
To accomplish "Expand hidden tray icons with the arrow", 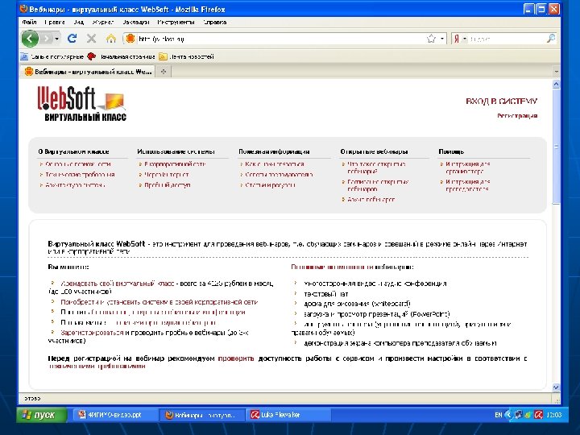I will coord(508,415).
